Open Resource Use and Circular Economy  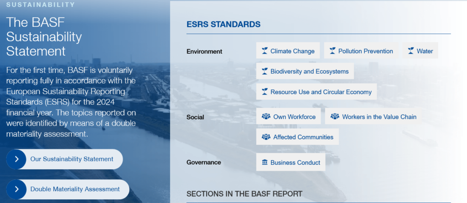click(317, 91)
